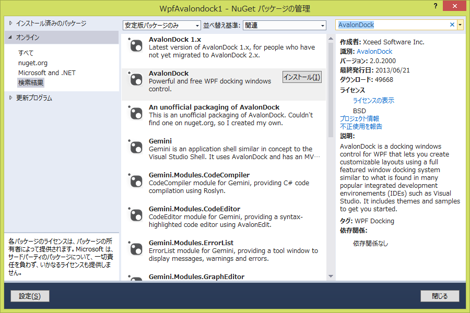
Task: Click the 依存関係なし text
Action: [x=370, y=244]
